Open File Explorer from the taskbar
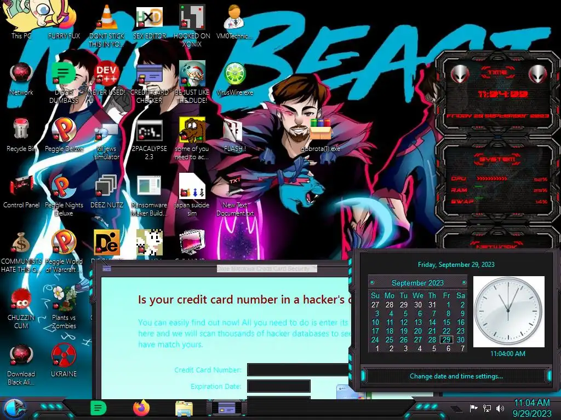This screenshot has width=561, height=420. coord(184,409)
